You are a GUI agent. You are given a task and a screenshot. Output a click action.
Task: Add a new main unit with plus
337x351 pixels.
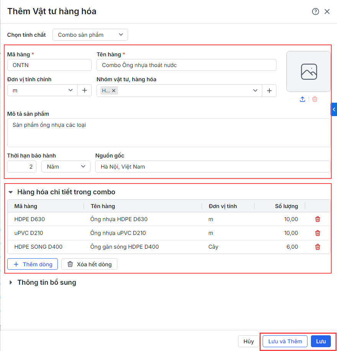[x=84, y=90]
